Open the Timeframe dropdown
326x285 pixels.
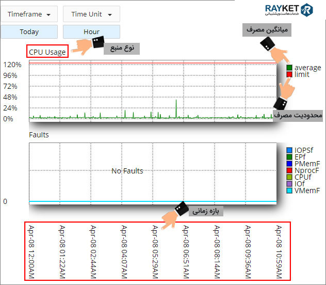point(29,14)
